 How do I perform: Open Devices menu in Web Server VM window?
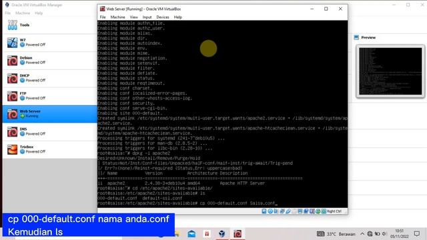163,17
